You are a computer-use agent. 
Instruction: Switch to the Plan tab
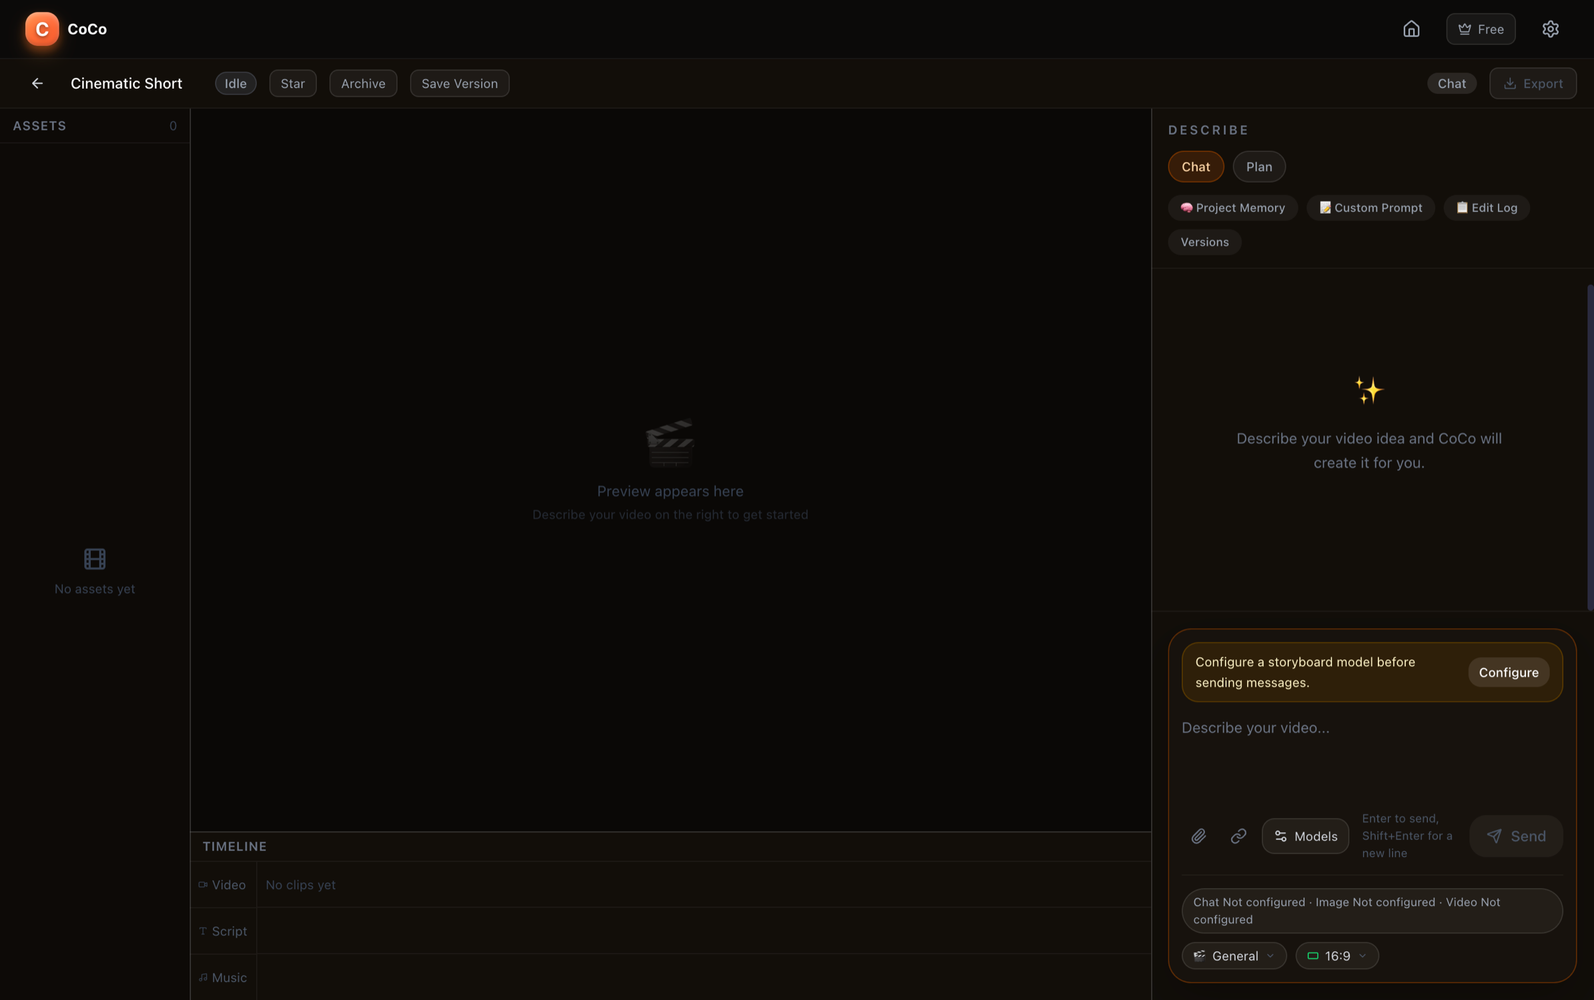coord(1258,167)
